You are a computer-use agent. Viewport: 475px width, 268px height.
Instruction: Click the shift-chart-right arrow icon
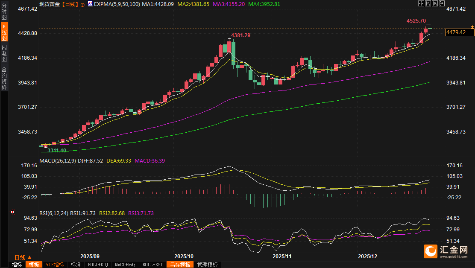tap(442, 3)
